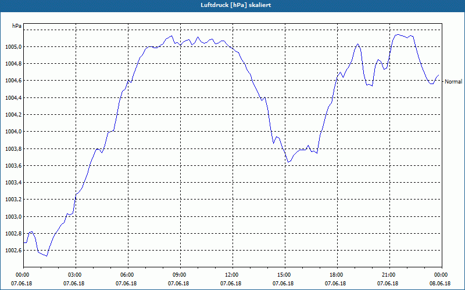Image resolution: width=465 pixels, height=290 pixels.
Task: Click the 00:00 label above the first 07.06.18
Action: [x=23, y=275]
